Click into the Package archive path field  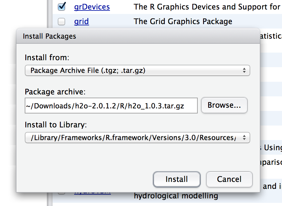tap(111, 106)
